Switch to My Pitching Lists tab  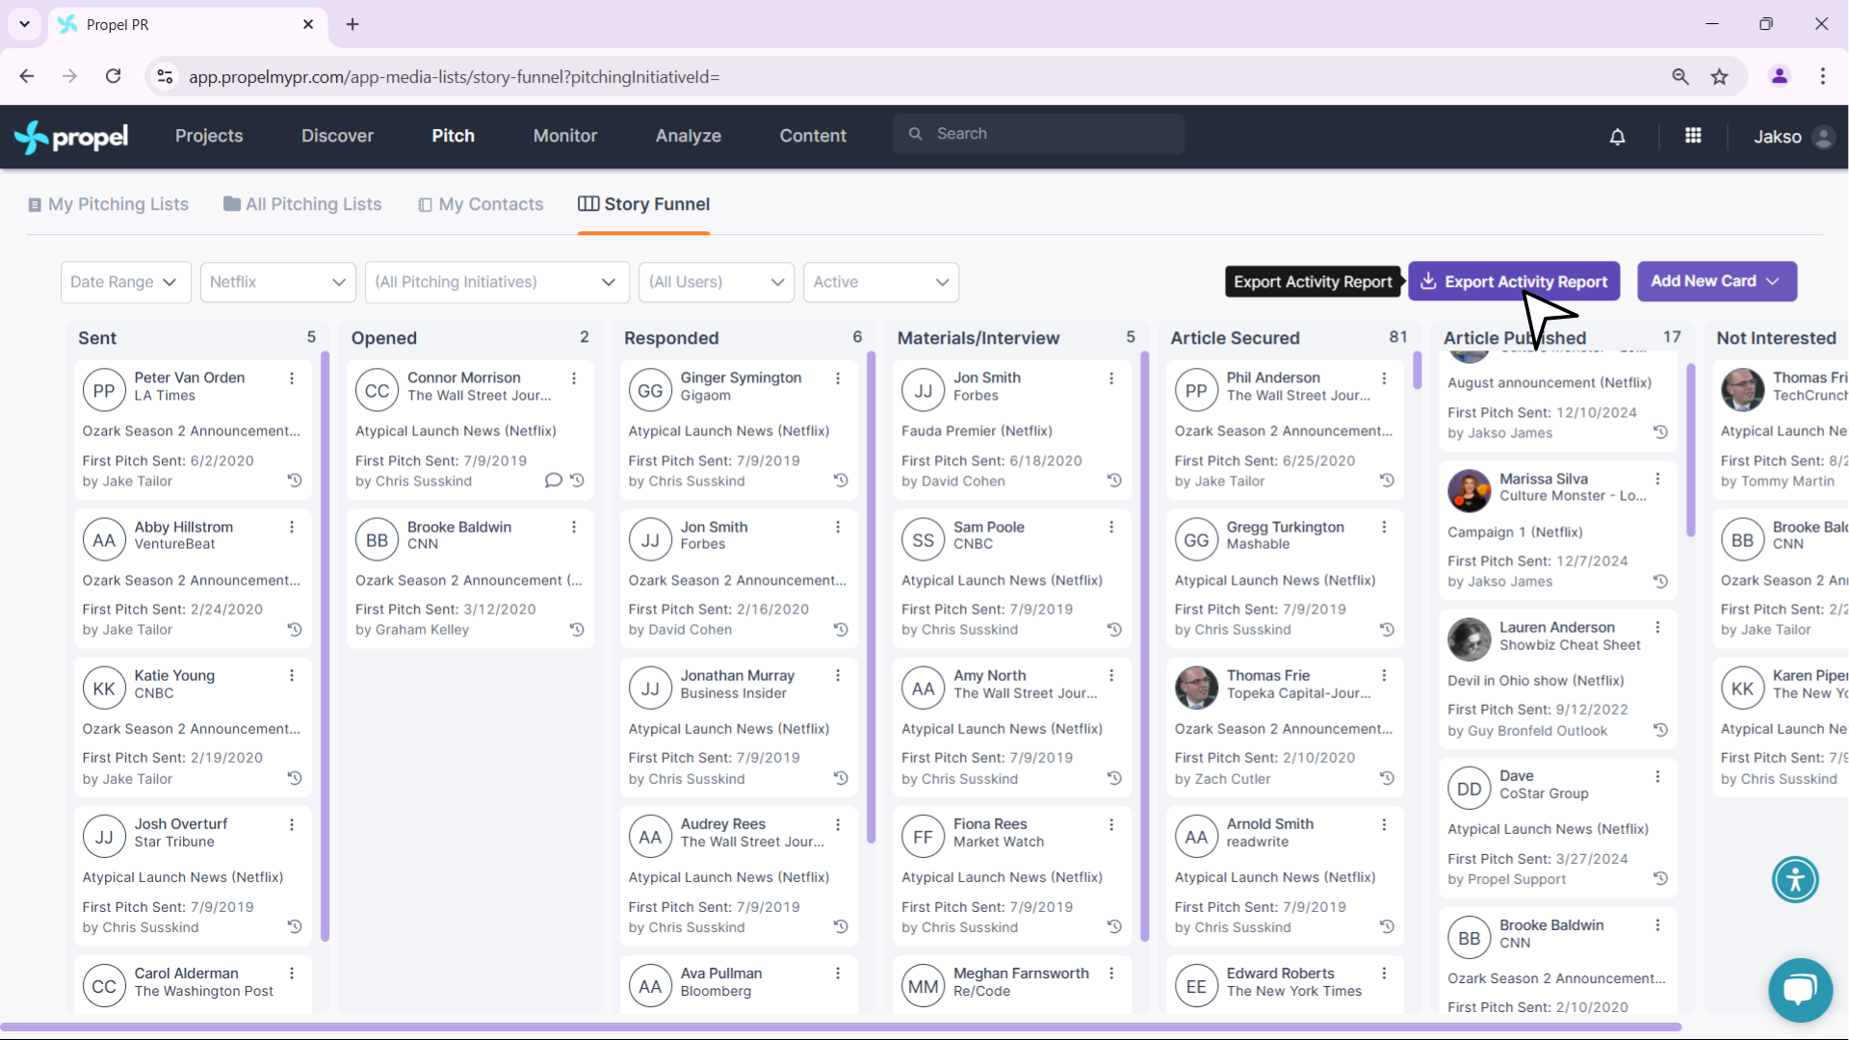coord(109,204)
